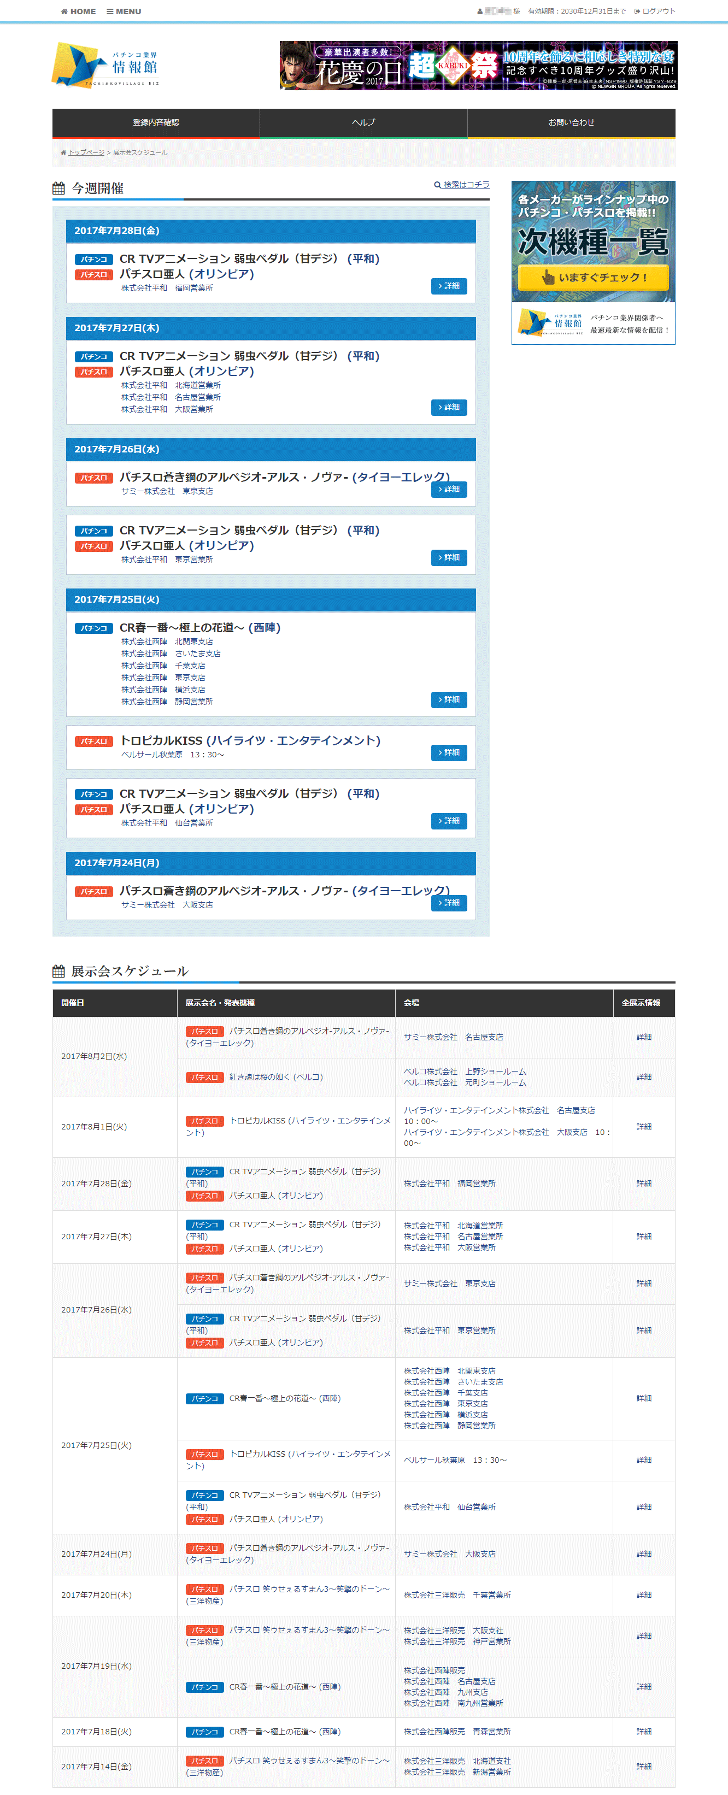Click the ログアウト logout link
The image size is (728, 1795).
point(654,11)
